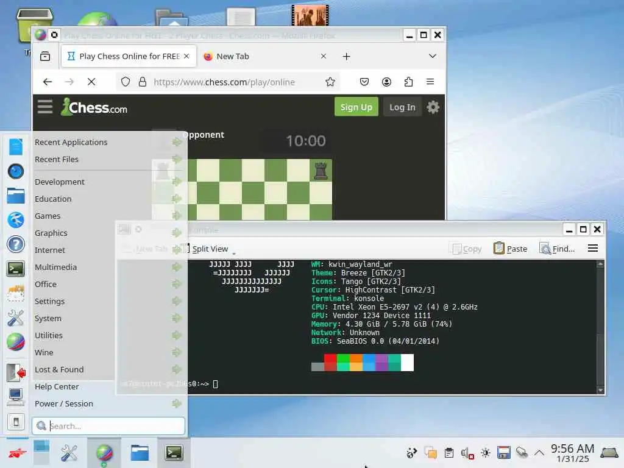Click the wrench and screwdriver taskbar icon
The image size is (624, 468).
(x=69, y=453)
